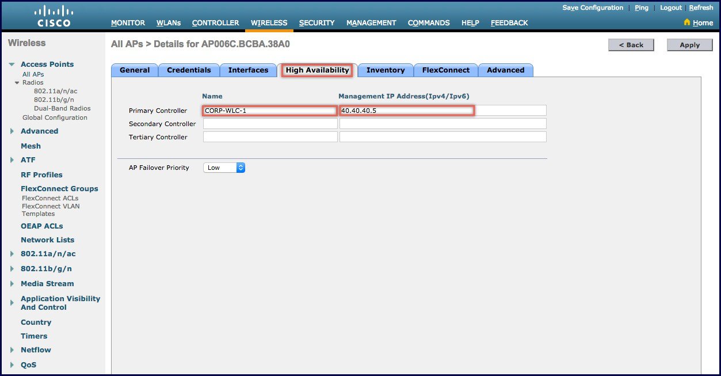
Task: Open the WIRELESS menu
Action: (x=269, y=23)
